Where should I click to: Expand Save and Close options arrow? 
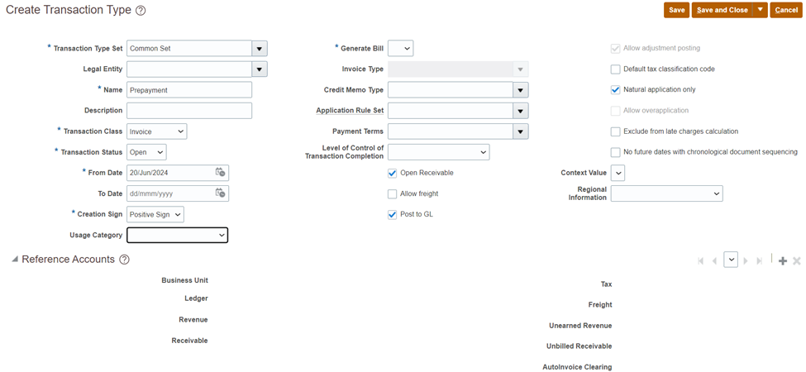click(x=761, y=10)
